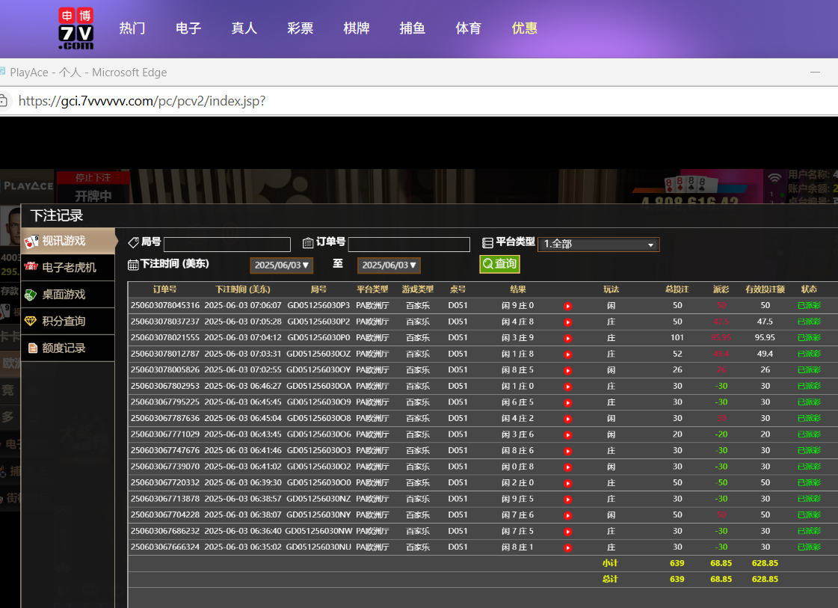Open the 体育 section in top navigation
This screenshot has height=608, width=838.
[469, 28]
